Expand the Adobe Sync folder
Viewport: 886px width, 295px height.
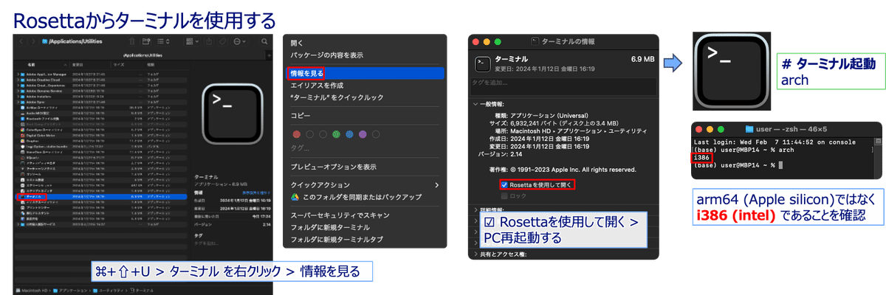pos(18,102)
